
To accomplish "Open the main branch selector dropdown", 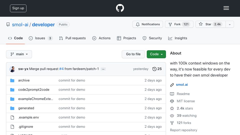I will coord(19,54).
